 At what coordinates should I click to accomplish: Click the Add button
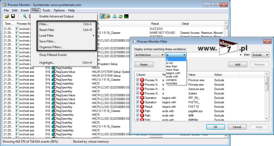(x=238, y=64)
